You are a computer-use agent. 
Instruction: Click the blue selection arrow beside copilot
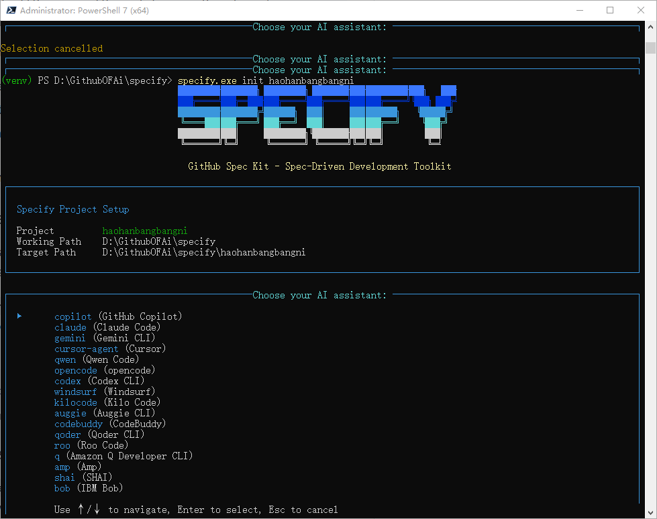[x=19, y=316]
